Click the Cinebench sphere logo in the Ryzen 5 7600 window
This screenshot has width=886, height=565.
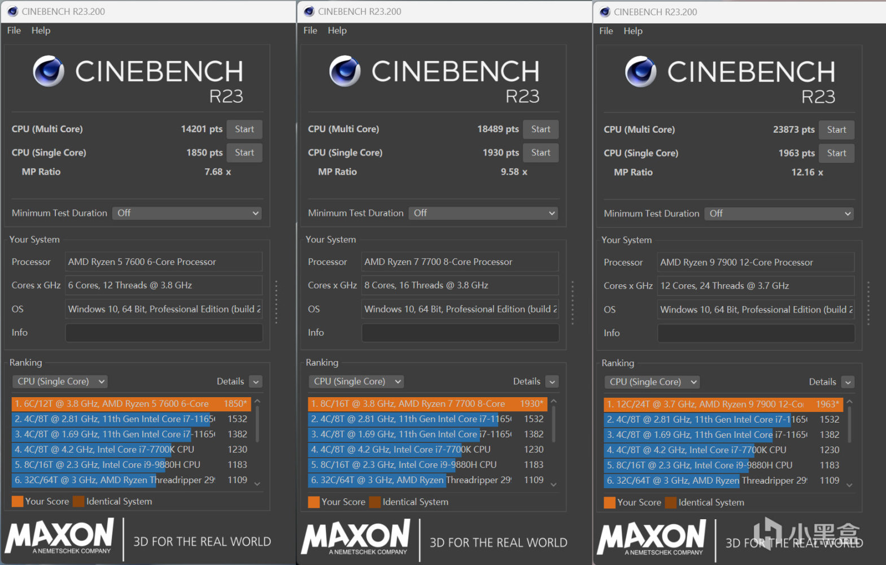(x=49, y=71)
